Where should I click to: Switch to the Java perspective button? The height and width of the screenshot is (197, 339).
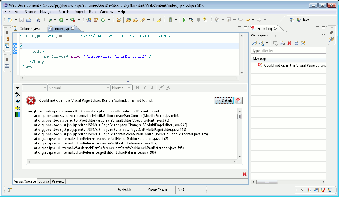(x=303, y=20)
